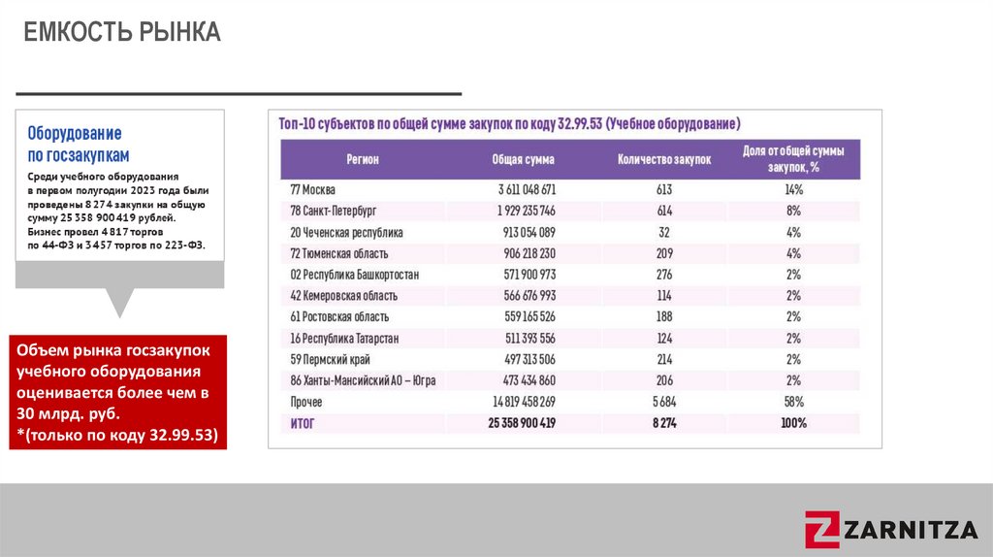Click the table title 'Топ-10 субъектов'

pyautogui.click(x=509, y=123)
